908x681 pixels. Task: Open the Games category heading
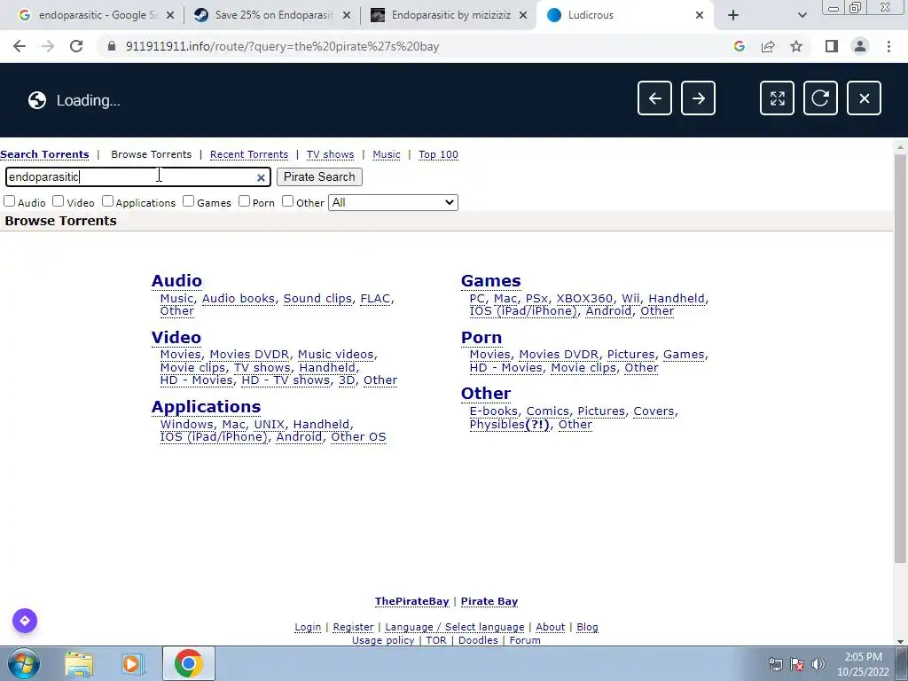tap(490, 280)
